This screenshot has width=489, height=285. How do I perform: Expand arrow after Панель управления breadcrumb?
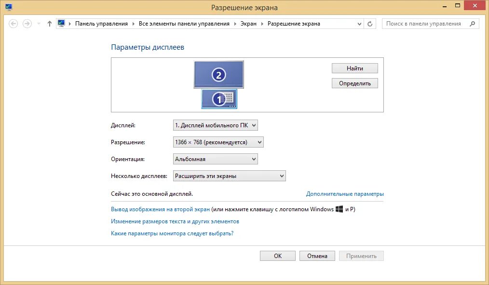(x=133, y=24)
